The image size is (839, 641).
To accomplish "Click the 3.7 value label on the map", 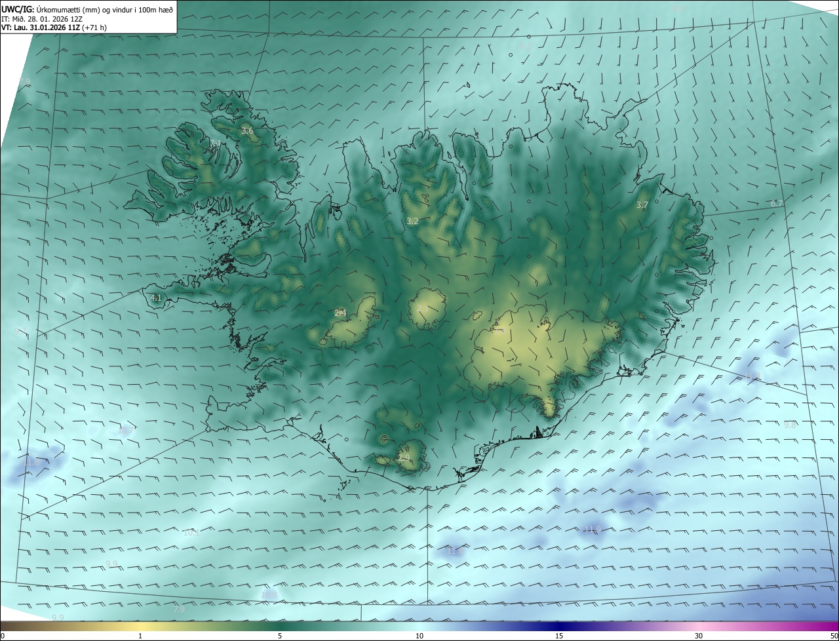I will (x=642, y=205).
